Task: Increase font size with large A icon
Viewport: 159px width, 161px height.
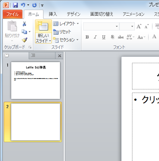Action: point(139,26)
